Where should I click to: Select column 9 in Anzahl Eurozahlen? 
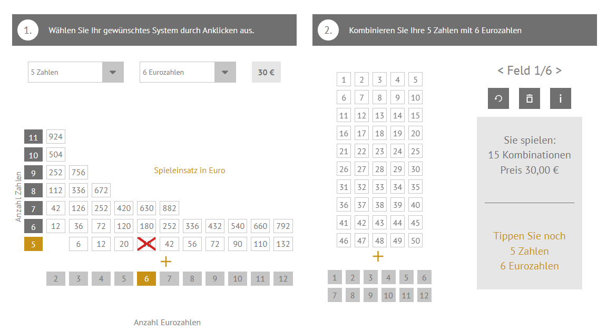[x=215, y=279]
